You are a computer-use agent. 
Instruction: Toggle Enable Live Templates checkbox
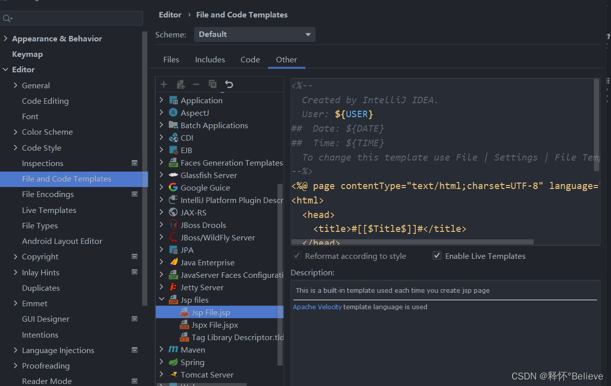(437, 256)
